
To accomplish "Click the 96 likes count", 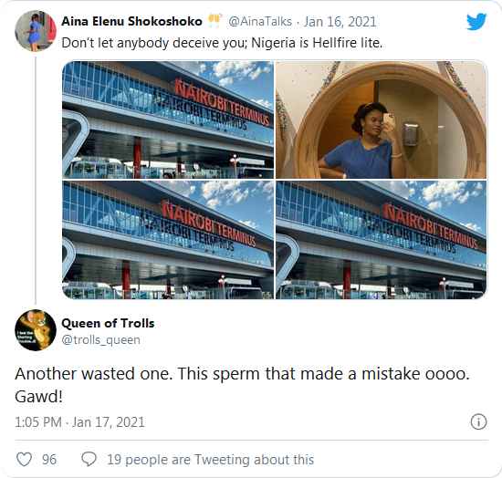I will (49, 460).
